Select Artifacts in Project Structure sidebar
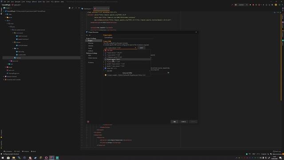284x160 pixels. tap(91, 51)
